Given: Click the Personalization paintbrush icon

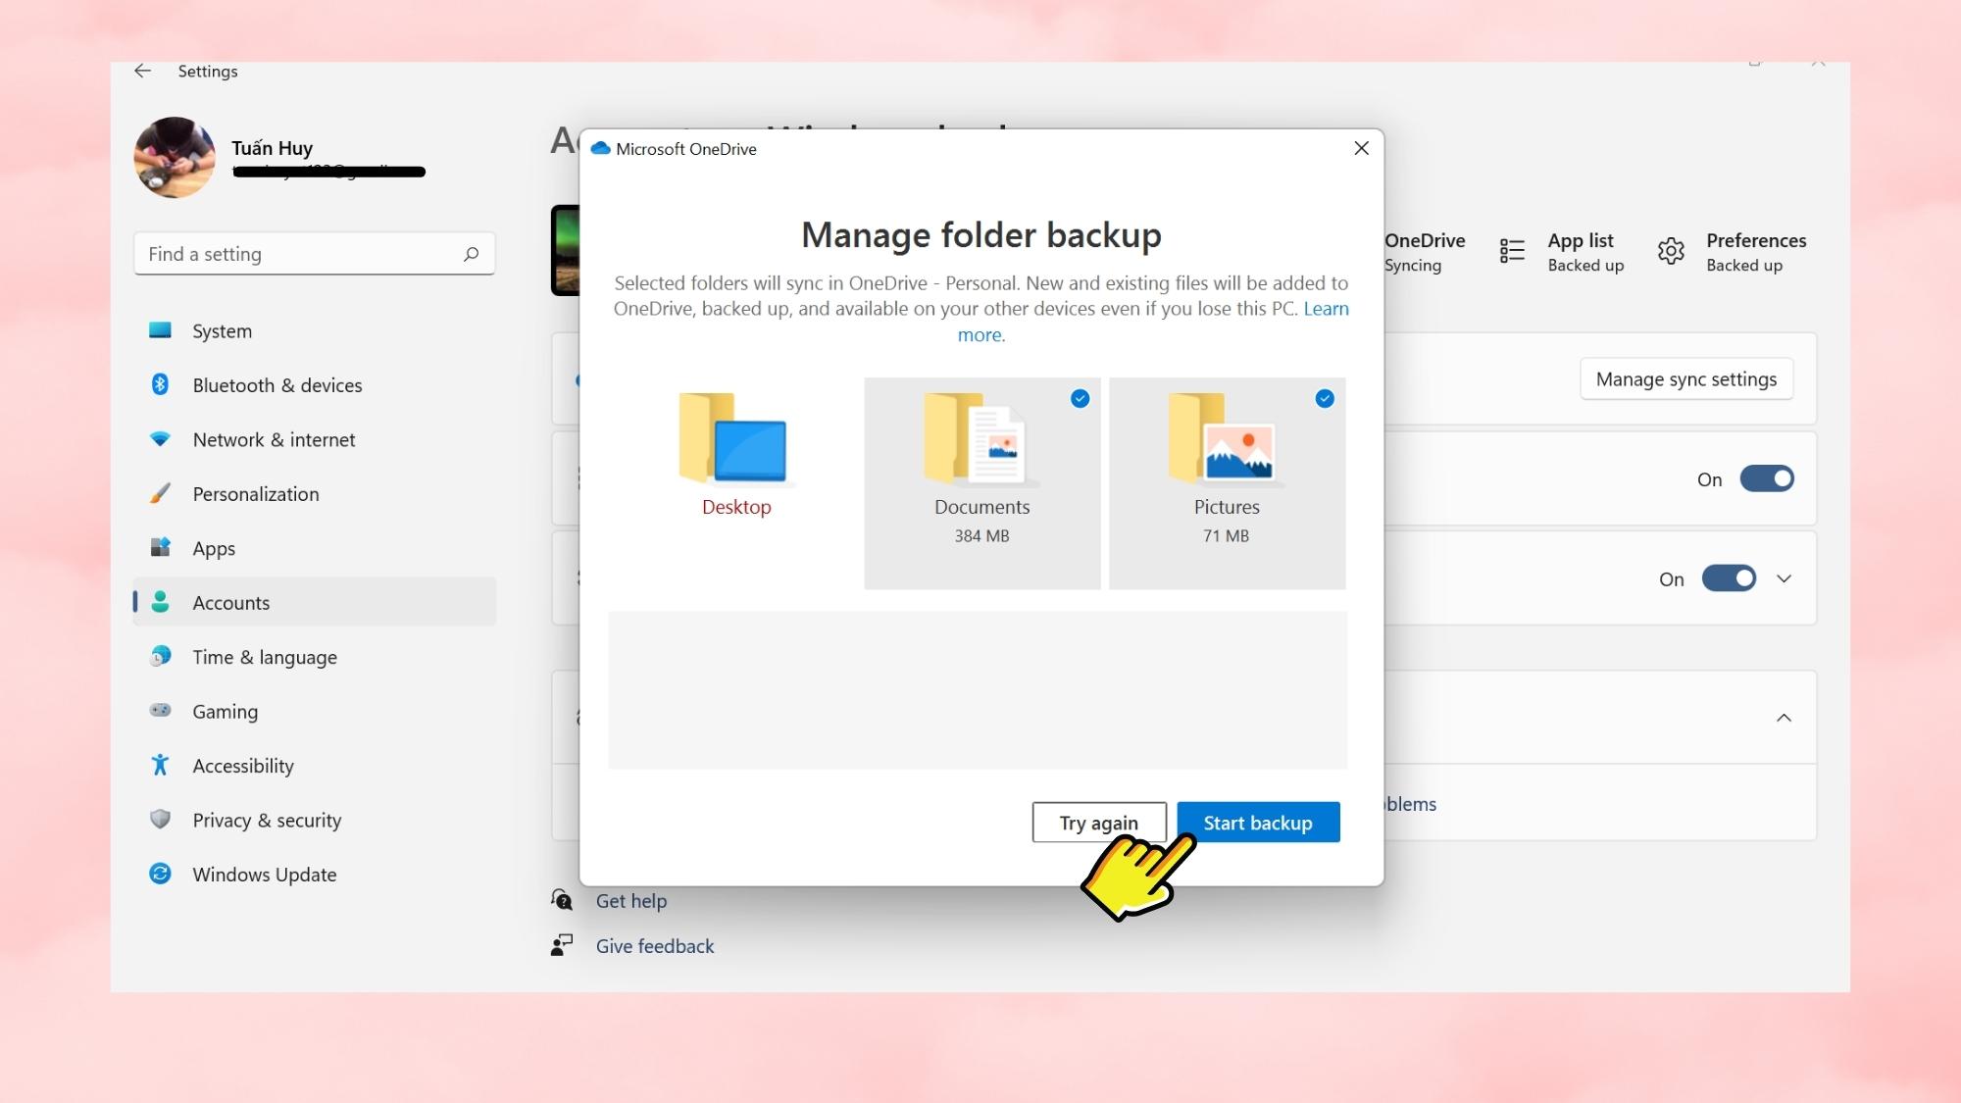Looking at the screenshot, I should pos(160,493).
